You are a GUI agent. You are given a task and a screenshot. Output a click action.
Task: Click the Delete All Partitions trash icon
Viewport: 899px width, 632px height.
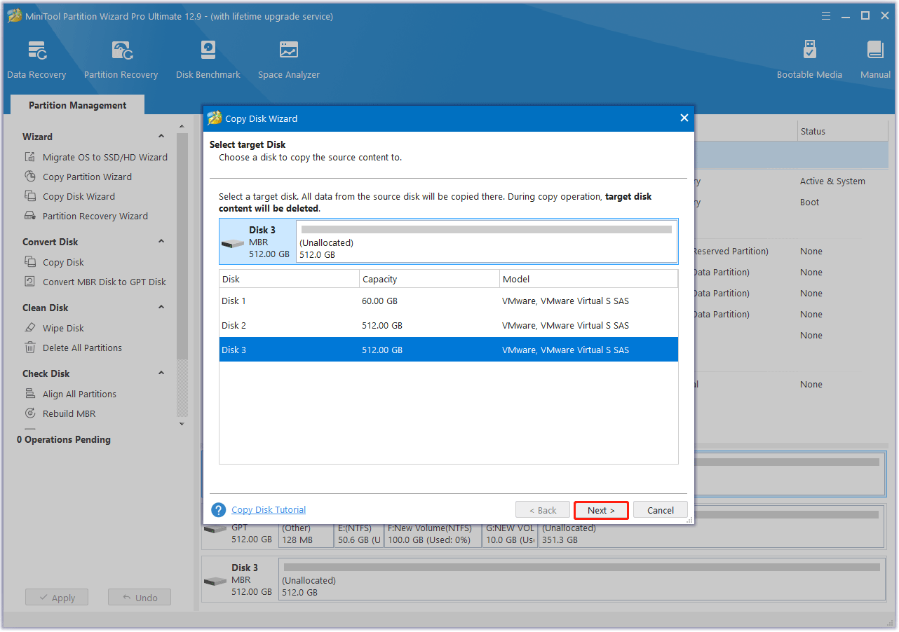point(30,348)
